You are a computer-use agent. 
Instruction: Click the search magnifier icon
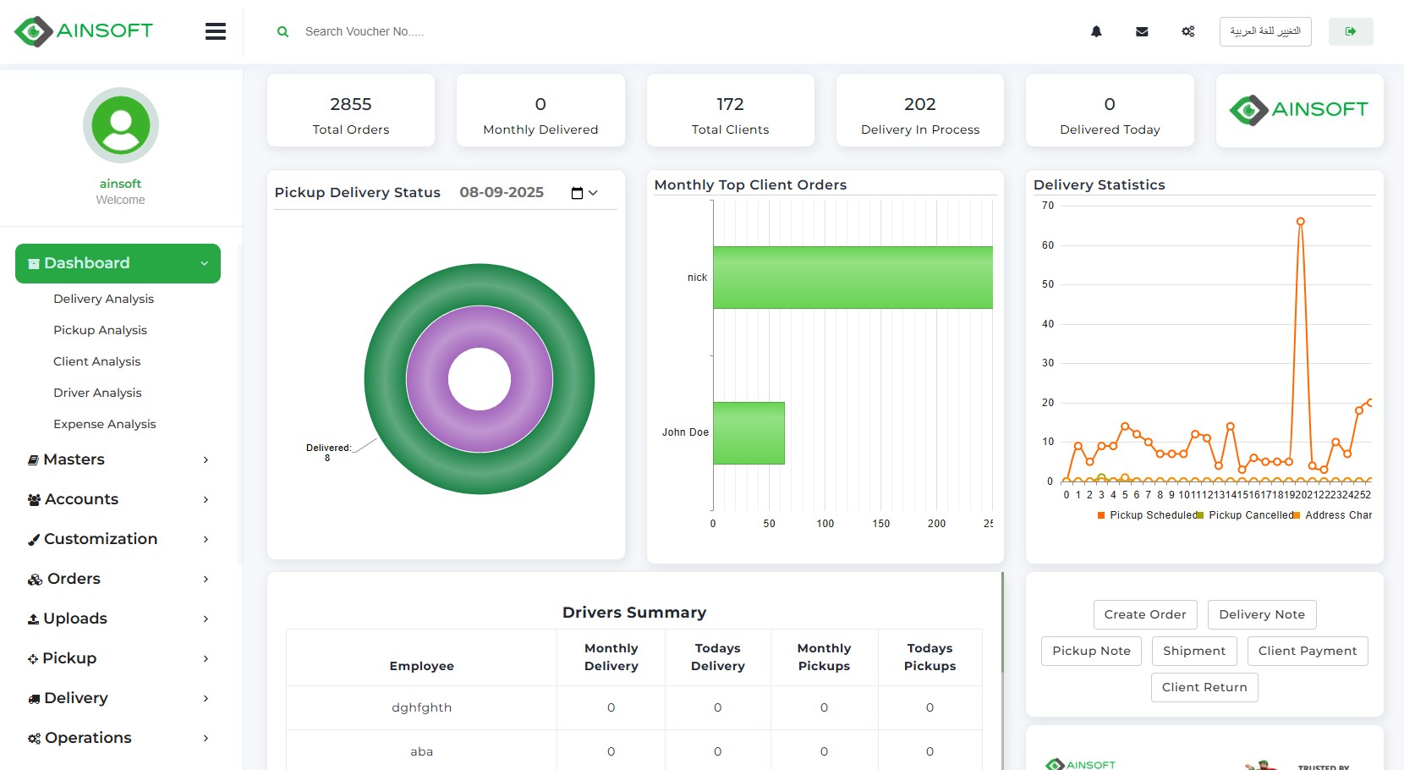click(283, 31)
